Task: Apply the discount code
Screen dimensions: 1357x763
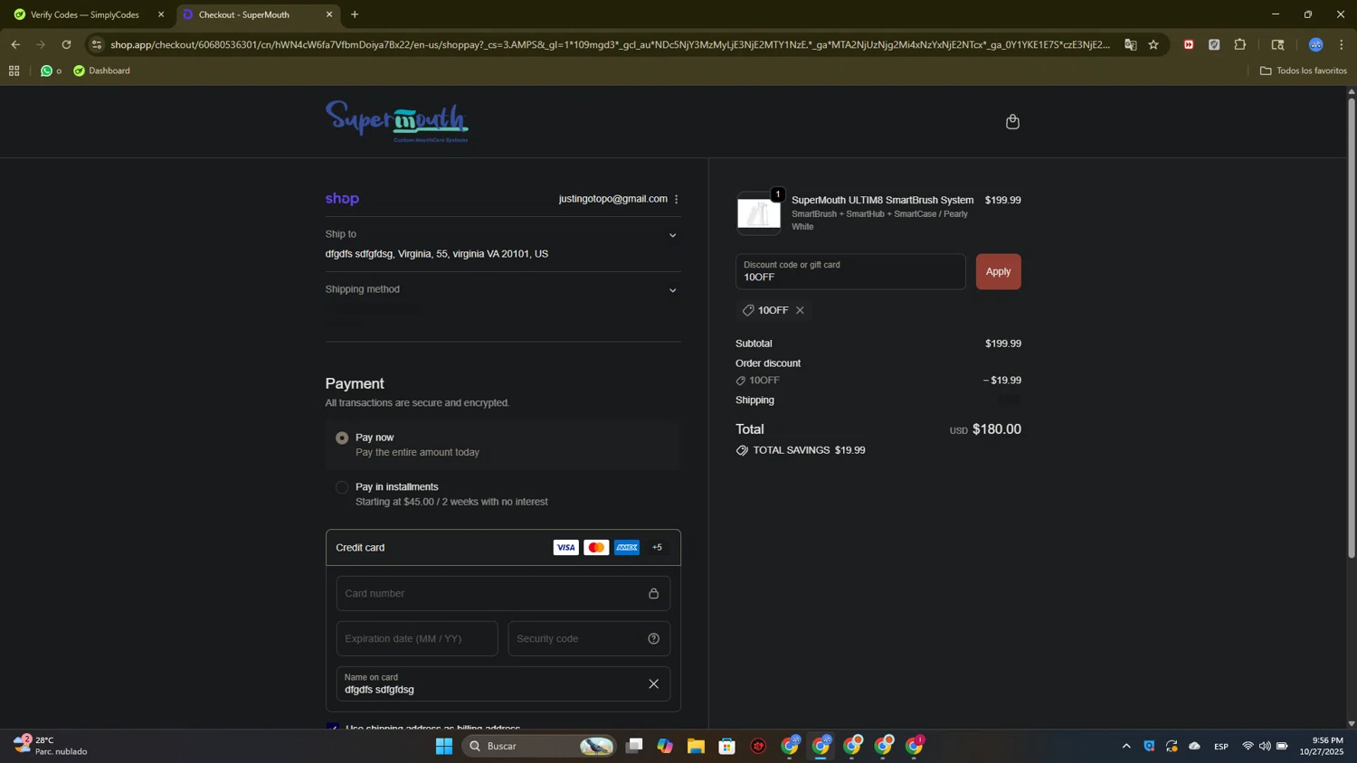Action: coord(998,271)
